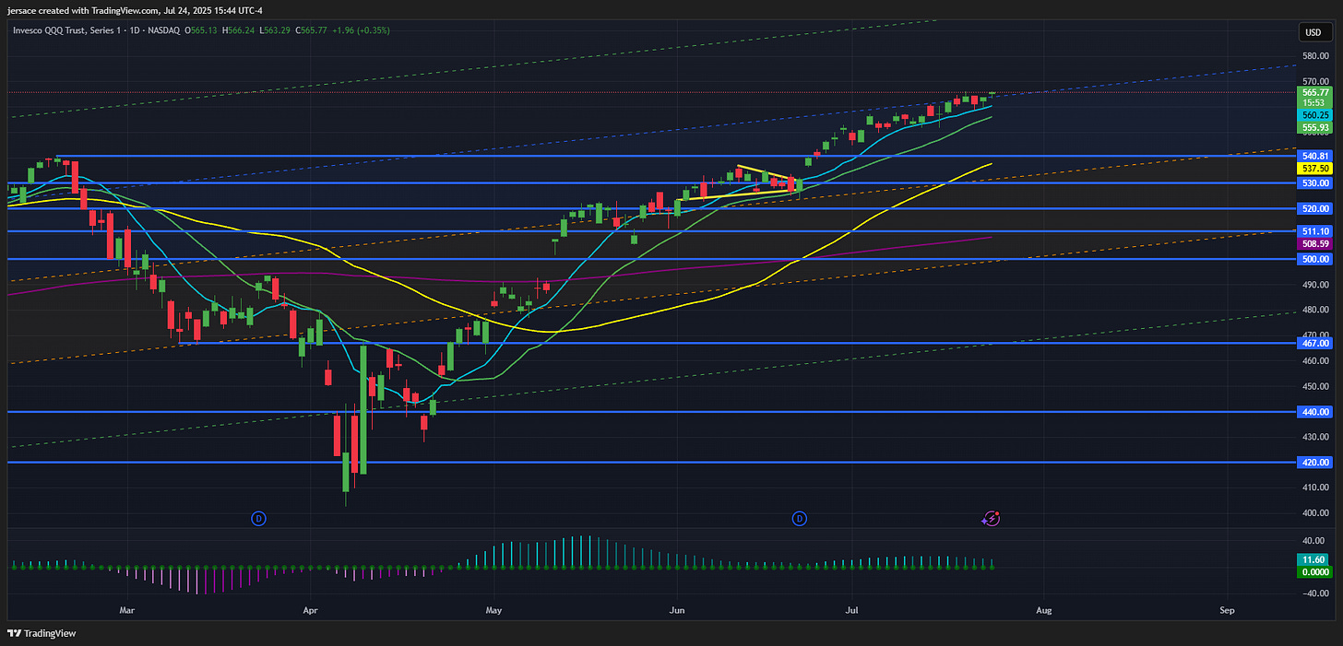The height and width of the screenshot is (646, 1343).
Task: Click the O565.13 open value
Action: click(200, 30)
